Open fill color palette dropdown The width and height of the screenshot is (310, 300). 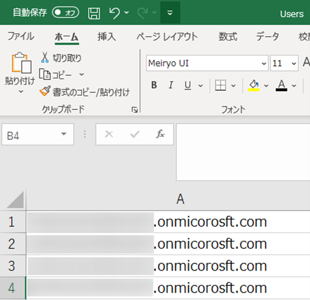(266, 86)
